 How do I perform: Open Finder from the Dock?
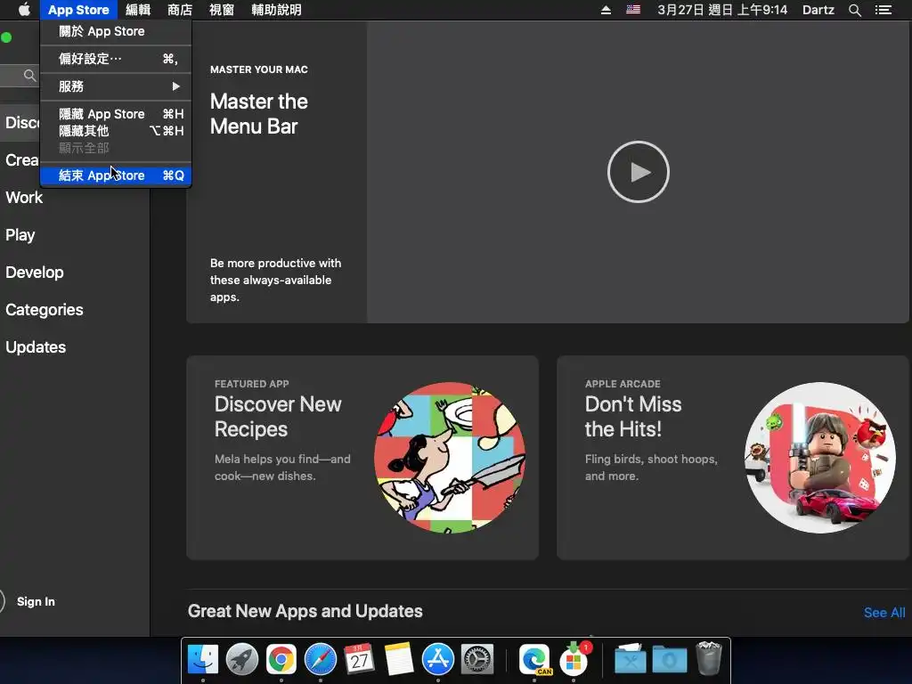[203, 660]
